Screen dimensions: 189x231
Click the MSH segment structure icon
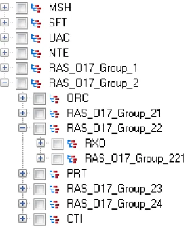(36, 8)
